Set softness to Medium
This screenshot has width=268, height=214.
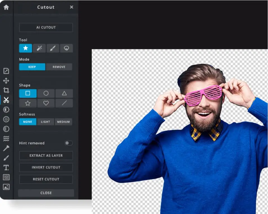click(63, 122)
